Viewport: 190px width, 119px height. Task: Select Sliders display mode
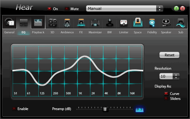pyautogui.click(x=166, y=98)
